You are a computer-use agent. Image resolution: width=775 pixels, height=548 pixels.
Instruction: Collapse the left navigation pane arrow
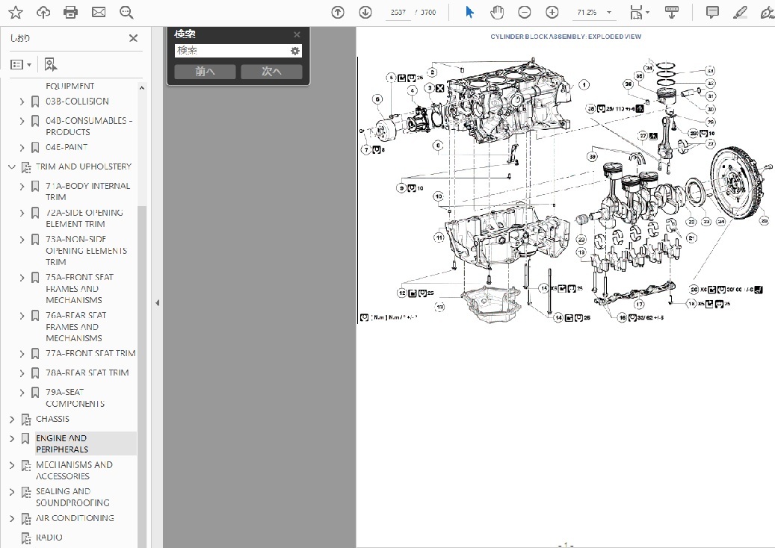click(157, 302)
